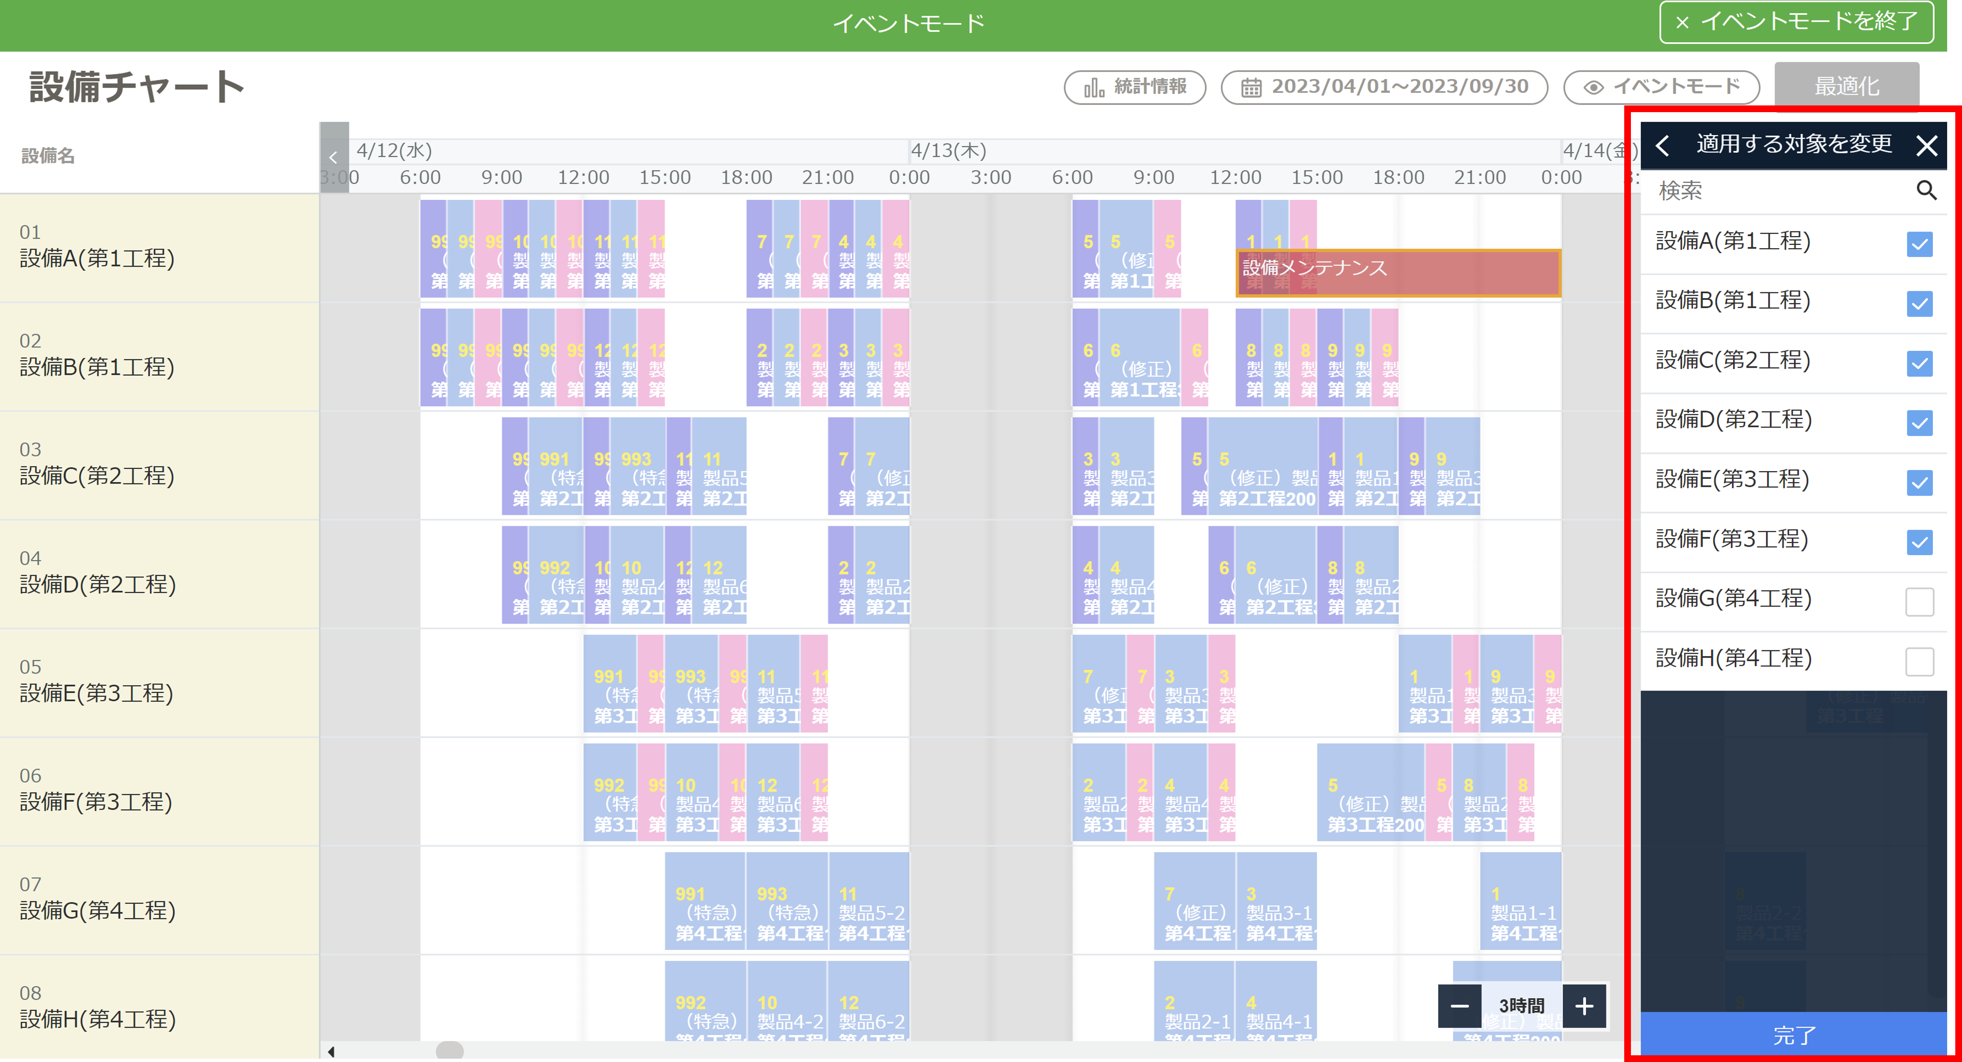Uncheck 設備C(第2工程) checkbox
This screenshot has width=1962, height=1062.
coord(1919,363)
